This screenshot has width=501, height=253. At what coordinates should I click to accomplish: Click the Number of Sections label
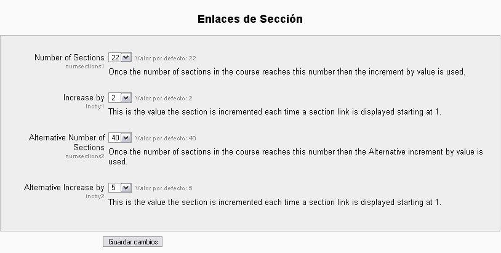69,57
